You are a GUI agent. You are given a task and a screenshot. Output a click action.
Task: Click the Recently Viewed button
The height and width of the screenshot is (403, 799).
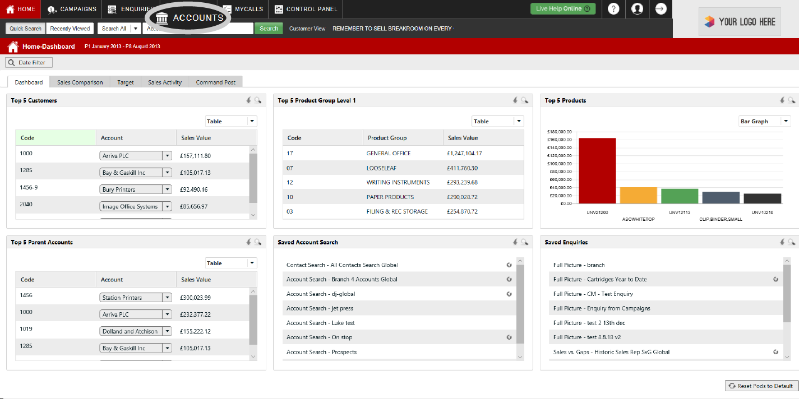(x=70, y=29)
